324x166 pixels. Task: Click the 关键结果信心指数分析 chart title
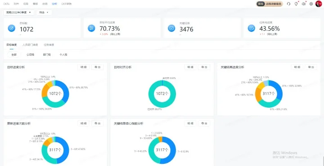(129, 123)
